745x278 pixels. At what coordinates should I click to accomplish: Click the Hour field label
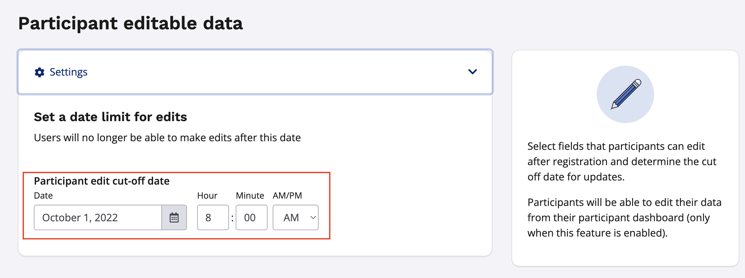point(207,196)
